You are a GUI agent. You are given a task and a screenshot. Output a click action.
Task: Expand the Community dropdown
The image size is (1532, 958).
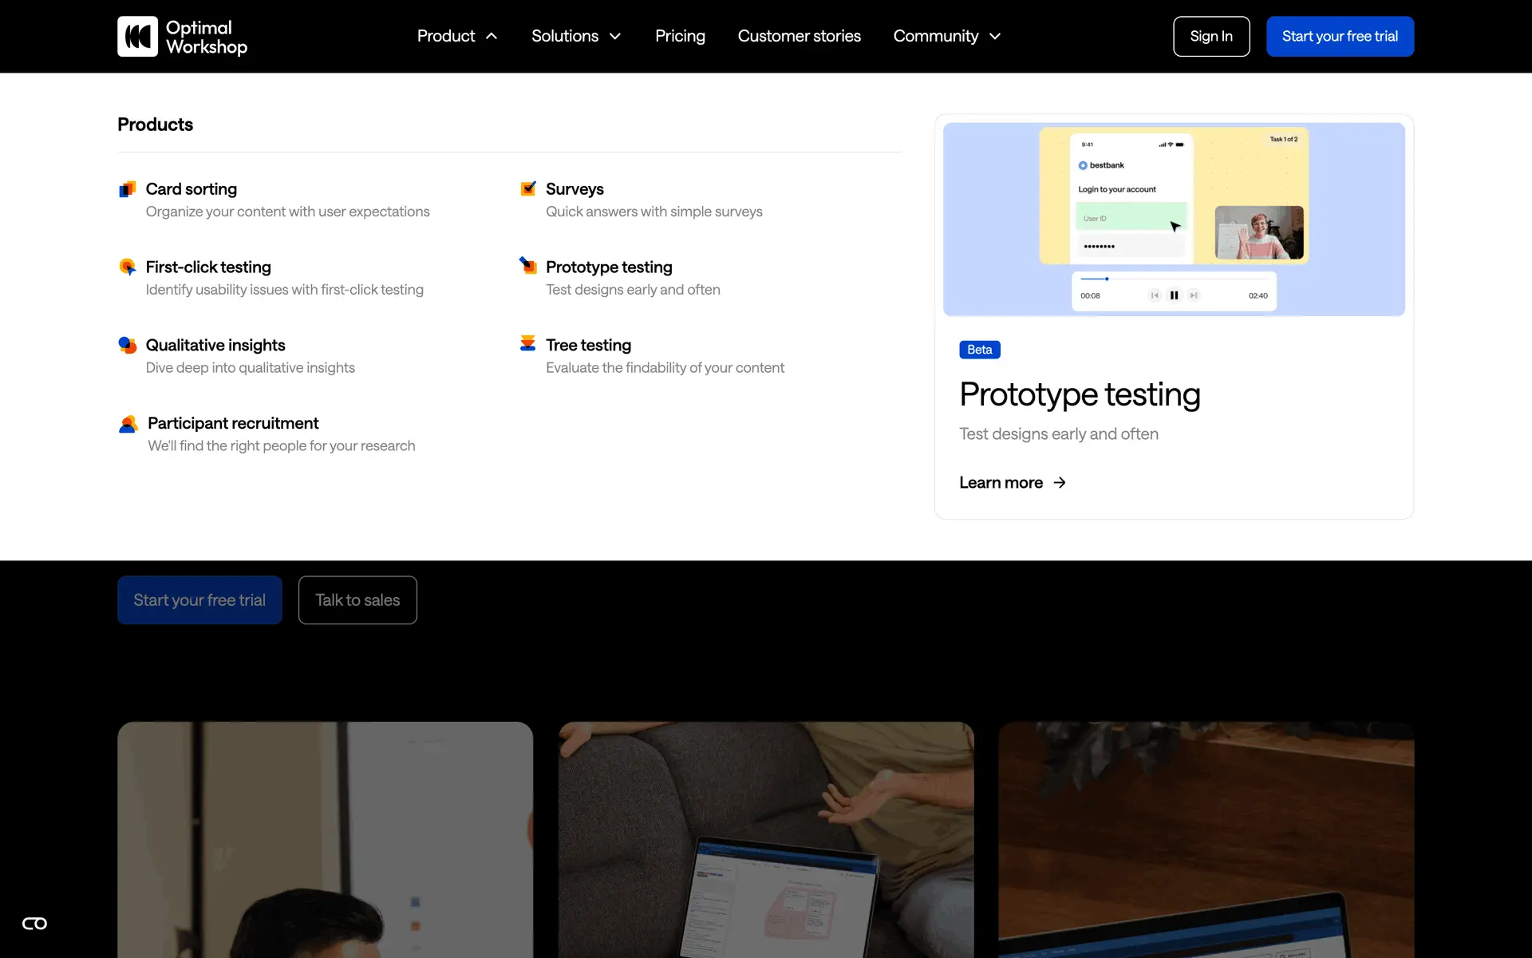coord(946,36)
